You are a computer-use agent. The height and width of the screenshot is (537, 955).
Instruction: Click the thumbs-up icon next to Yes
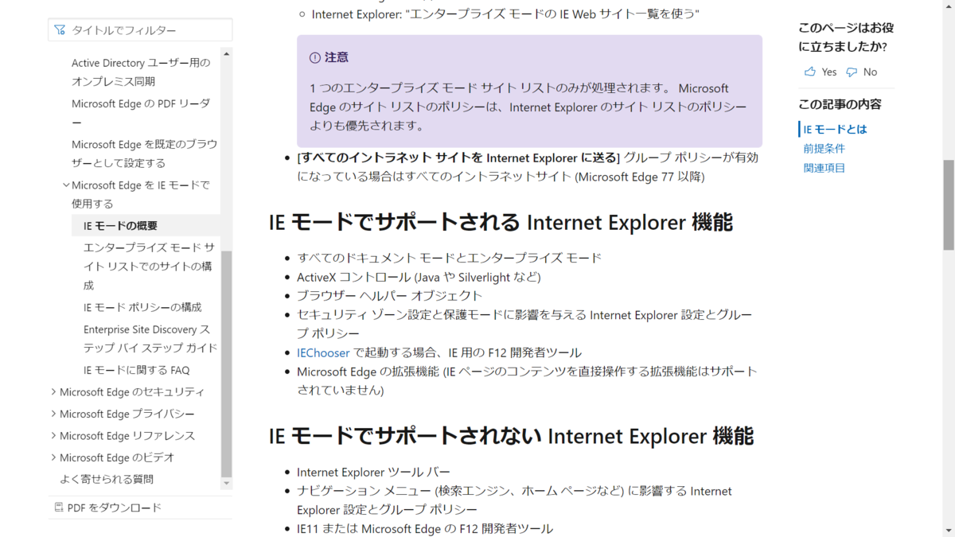pos(810,72)
